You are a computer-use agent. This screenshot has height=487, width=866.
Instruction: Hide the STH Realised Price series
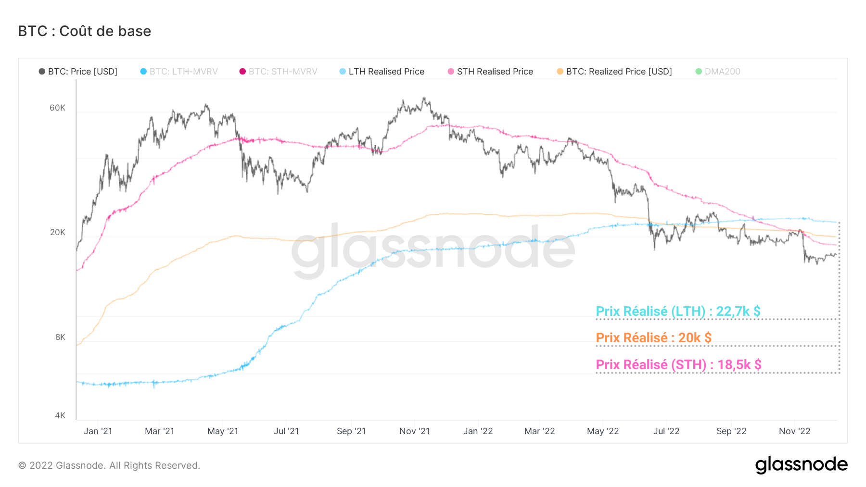coord(495,72)
